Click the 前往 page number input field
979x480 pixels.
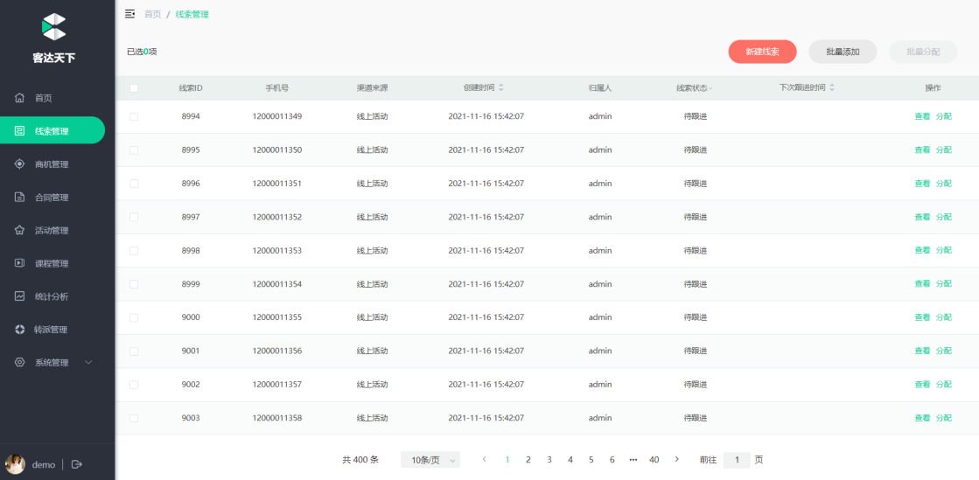point(737,460)
